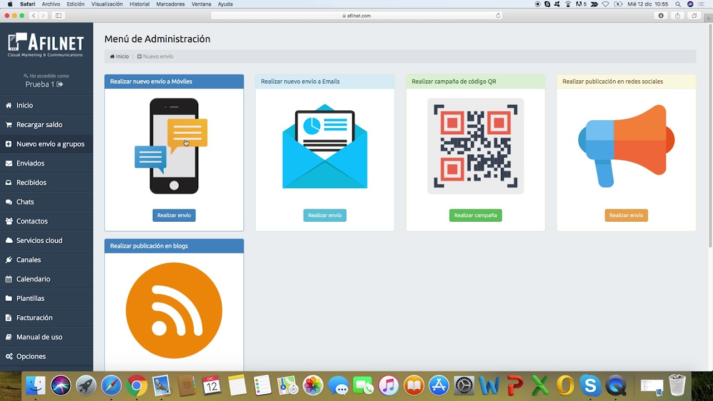Reload the page with the refresh icon
Screen dimensions: 713x401
click(498, 16)
